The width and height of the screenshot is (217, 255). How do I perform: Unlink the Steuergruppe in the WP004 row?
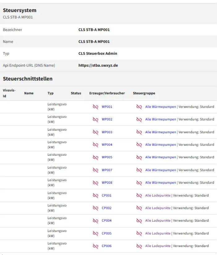coord(139,145)
